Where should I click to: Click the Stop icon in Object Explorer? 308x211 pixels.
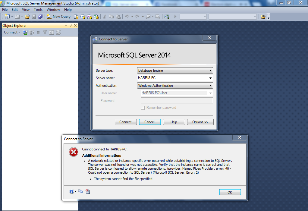pos(38,33)
